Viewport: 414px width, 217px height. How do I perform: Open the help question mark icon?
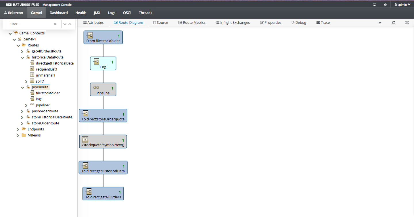[x=385, y=5]
